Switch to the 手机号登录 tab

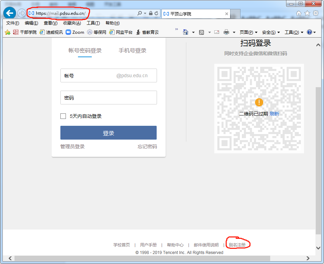coord(132,51)
